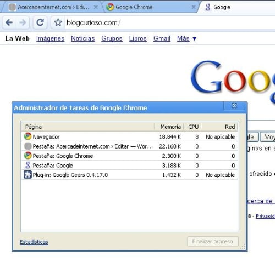The width and height of the screenshot is (275, 262).
Task: Select the Navegador process row
Action: point(130,136)
